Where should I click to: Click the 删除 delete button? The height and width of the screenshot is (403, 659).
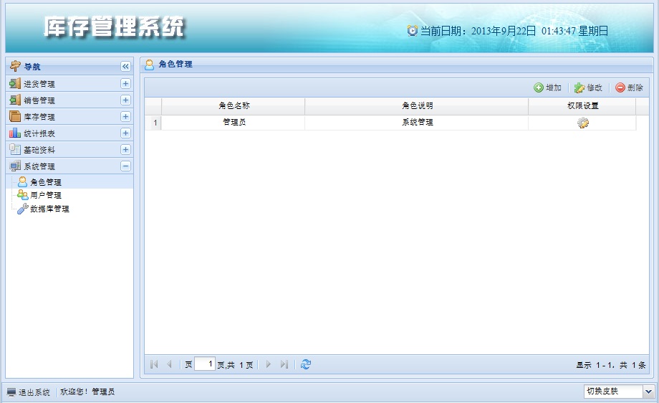630,87
